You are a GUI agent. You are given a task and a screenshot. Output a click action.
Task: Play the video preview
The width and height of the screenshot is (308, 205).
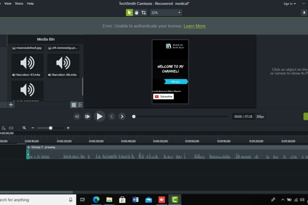click(x=99, y=116)
